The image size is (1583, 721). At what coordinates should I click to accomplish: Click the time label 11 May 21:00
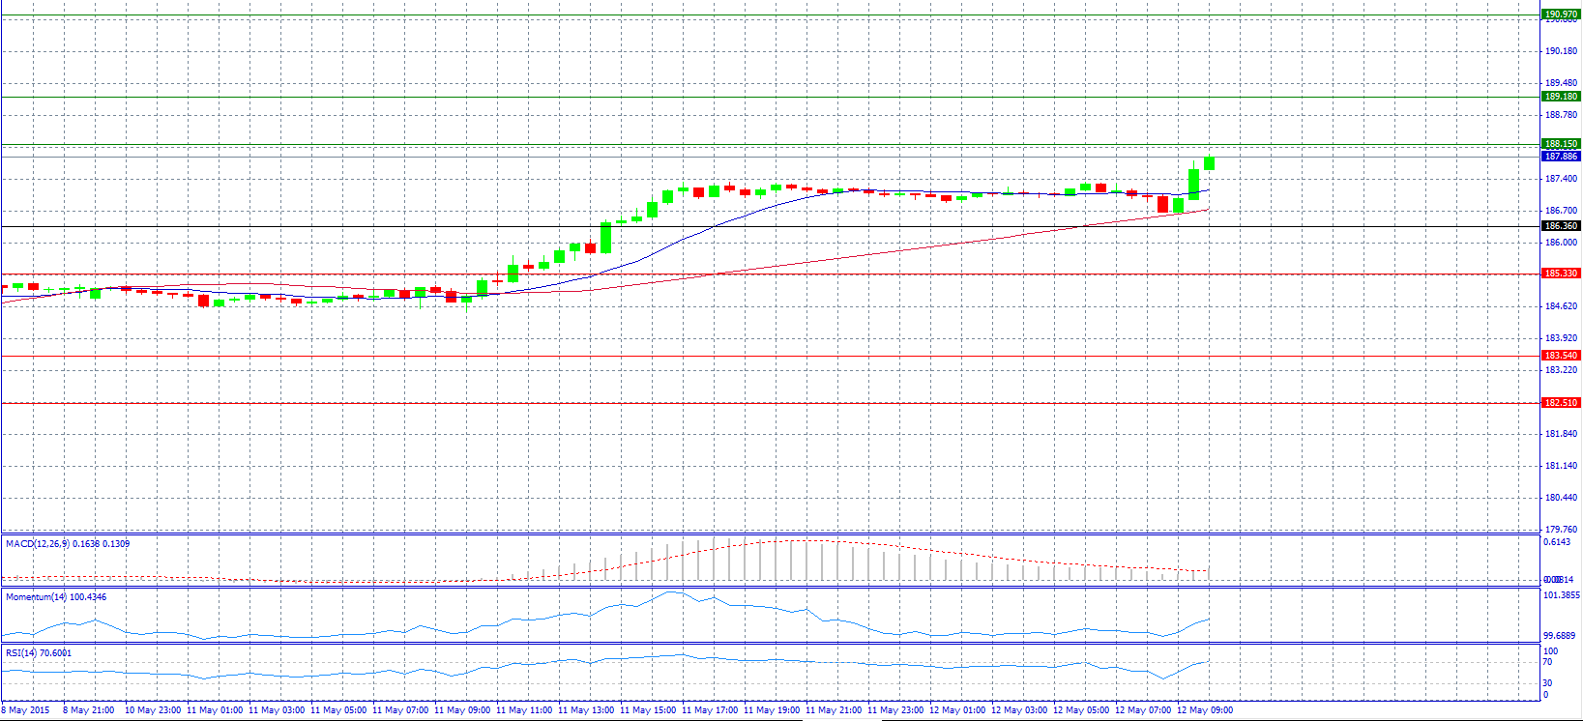point(832,710)
